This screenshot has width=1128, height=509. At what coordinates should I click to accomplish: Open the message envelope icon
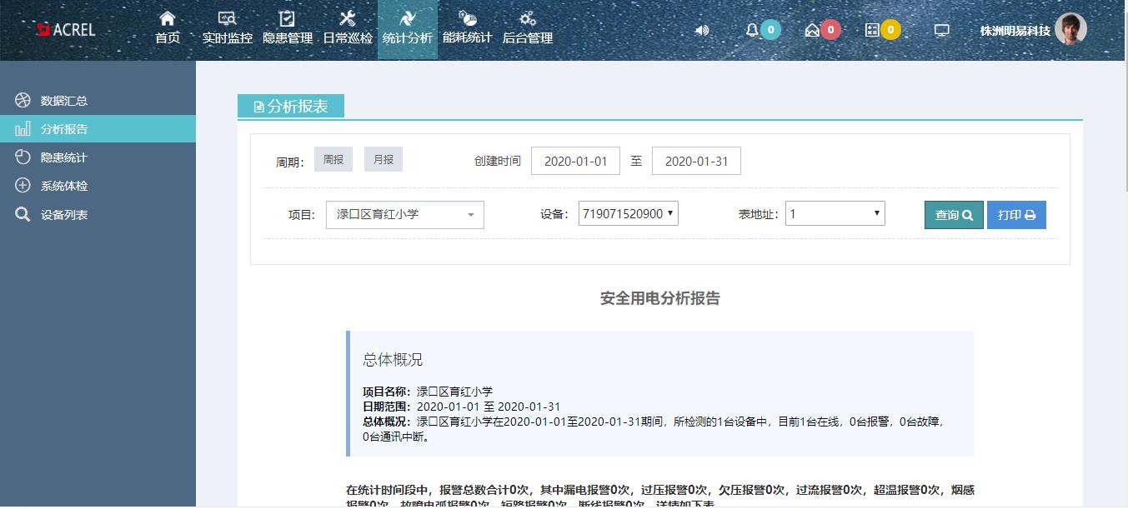[815, 28]
